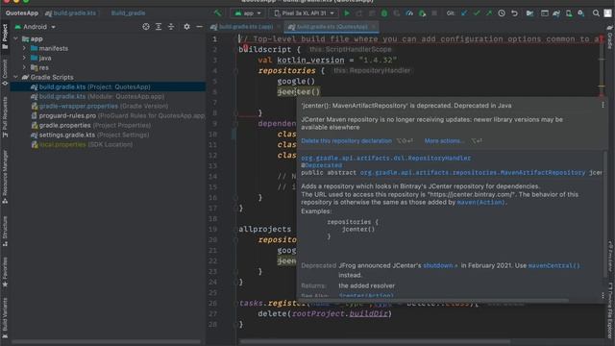Show Git history clock icon

pyautogui.click(x=502, y=13)
